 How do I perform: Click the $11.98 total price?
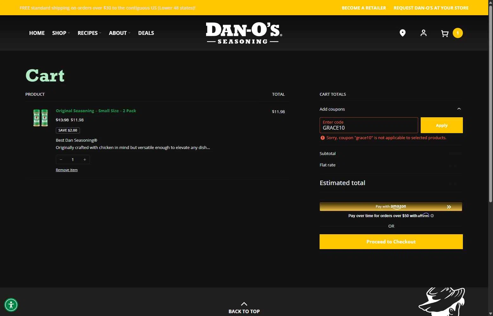(278, 112)
